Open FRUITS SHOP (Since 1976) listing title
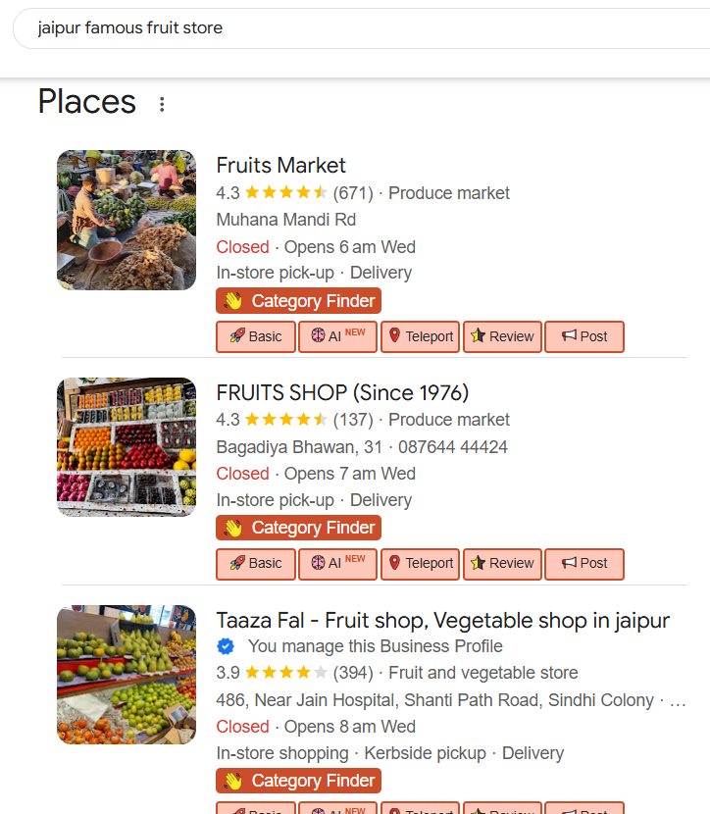 [x=342, y=392]
